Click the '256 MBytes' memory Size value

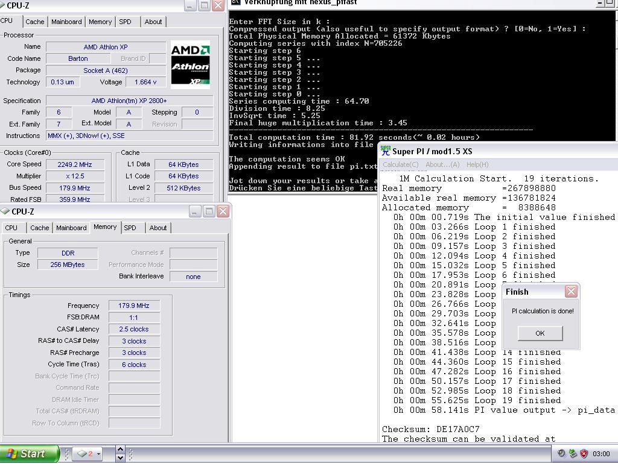pyautogui.click(x=68, y=265)
